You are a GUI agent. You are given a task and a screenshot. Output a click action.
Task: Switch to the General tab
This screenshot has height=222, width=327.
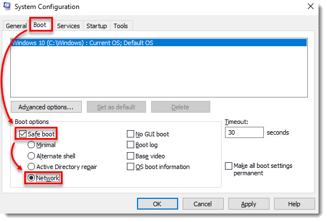pyautogui.click(x=16, y=26)
